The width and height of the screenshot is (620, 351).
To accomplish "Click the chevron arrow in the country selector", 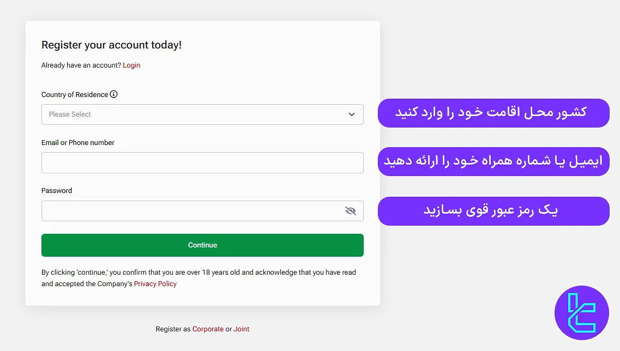I will [x=352, y=114].
